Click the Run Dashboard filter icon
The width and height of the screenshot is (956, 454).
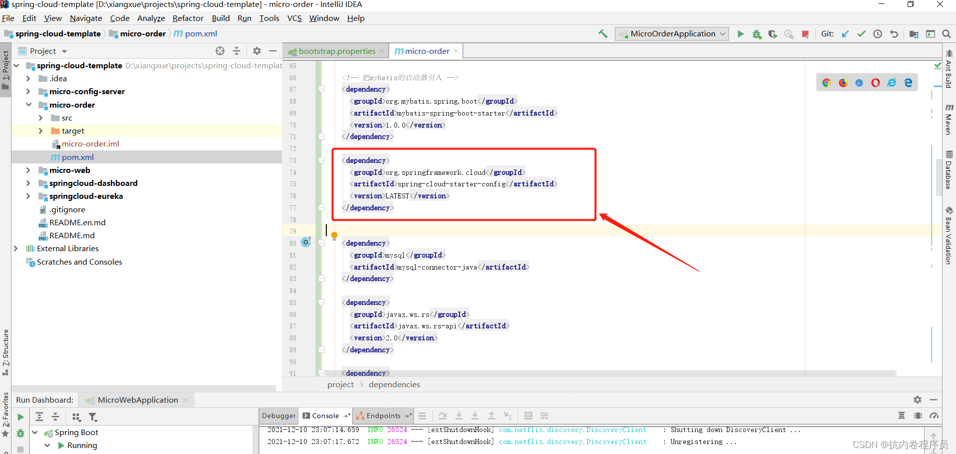[x=93, y=417]
